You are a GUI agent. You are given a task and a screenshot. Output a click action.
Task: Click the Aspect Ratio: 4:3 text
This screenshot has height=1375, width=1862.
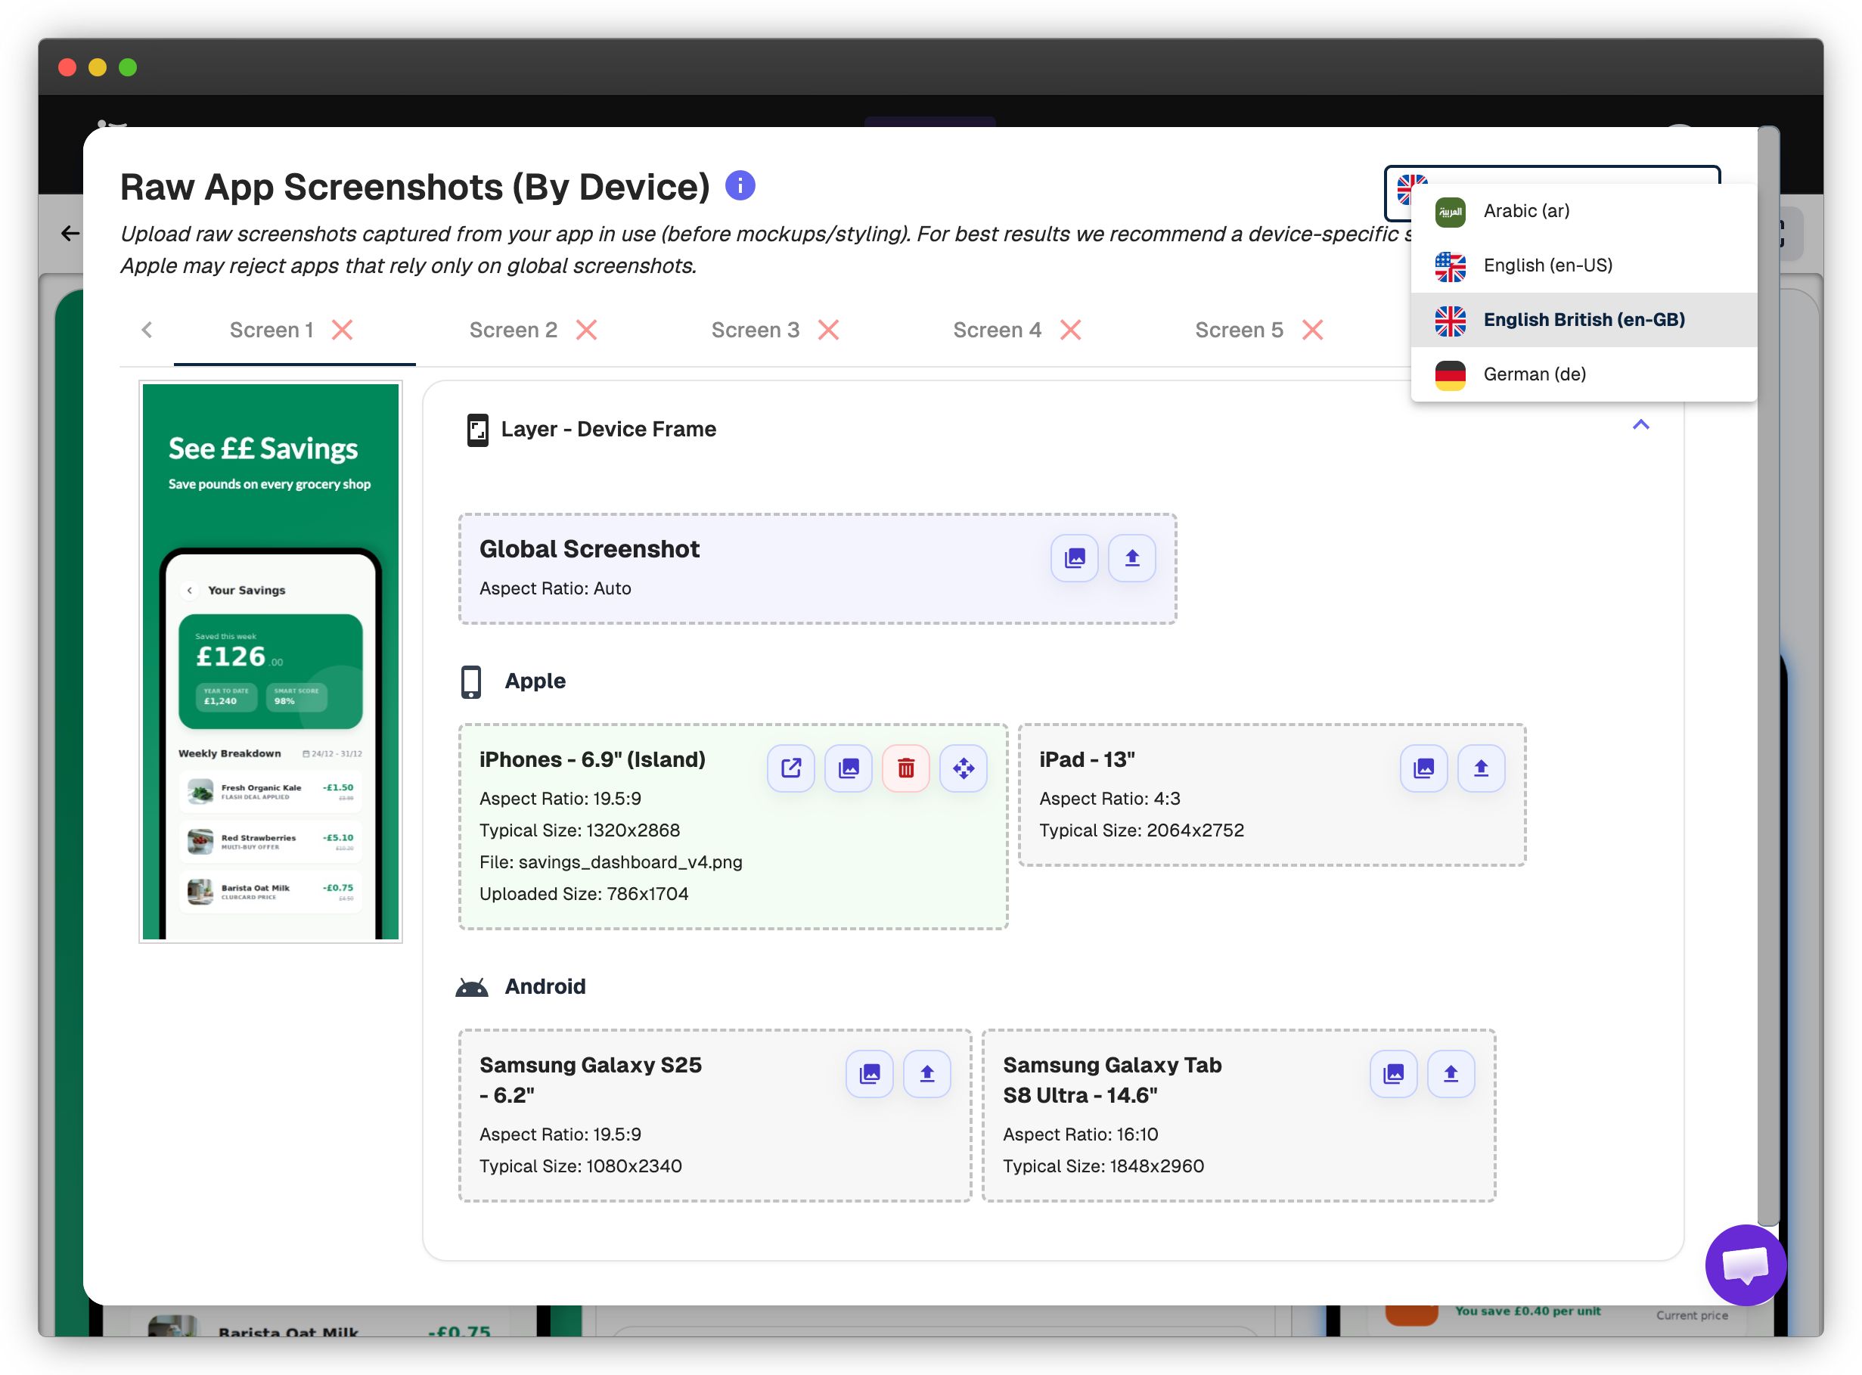(1109, 798)
